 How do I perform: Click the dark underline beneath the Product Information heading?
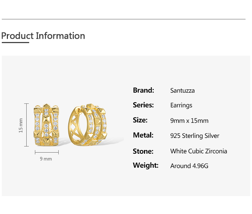click(15, 42)
